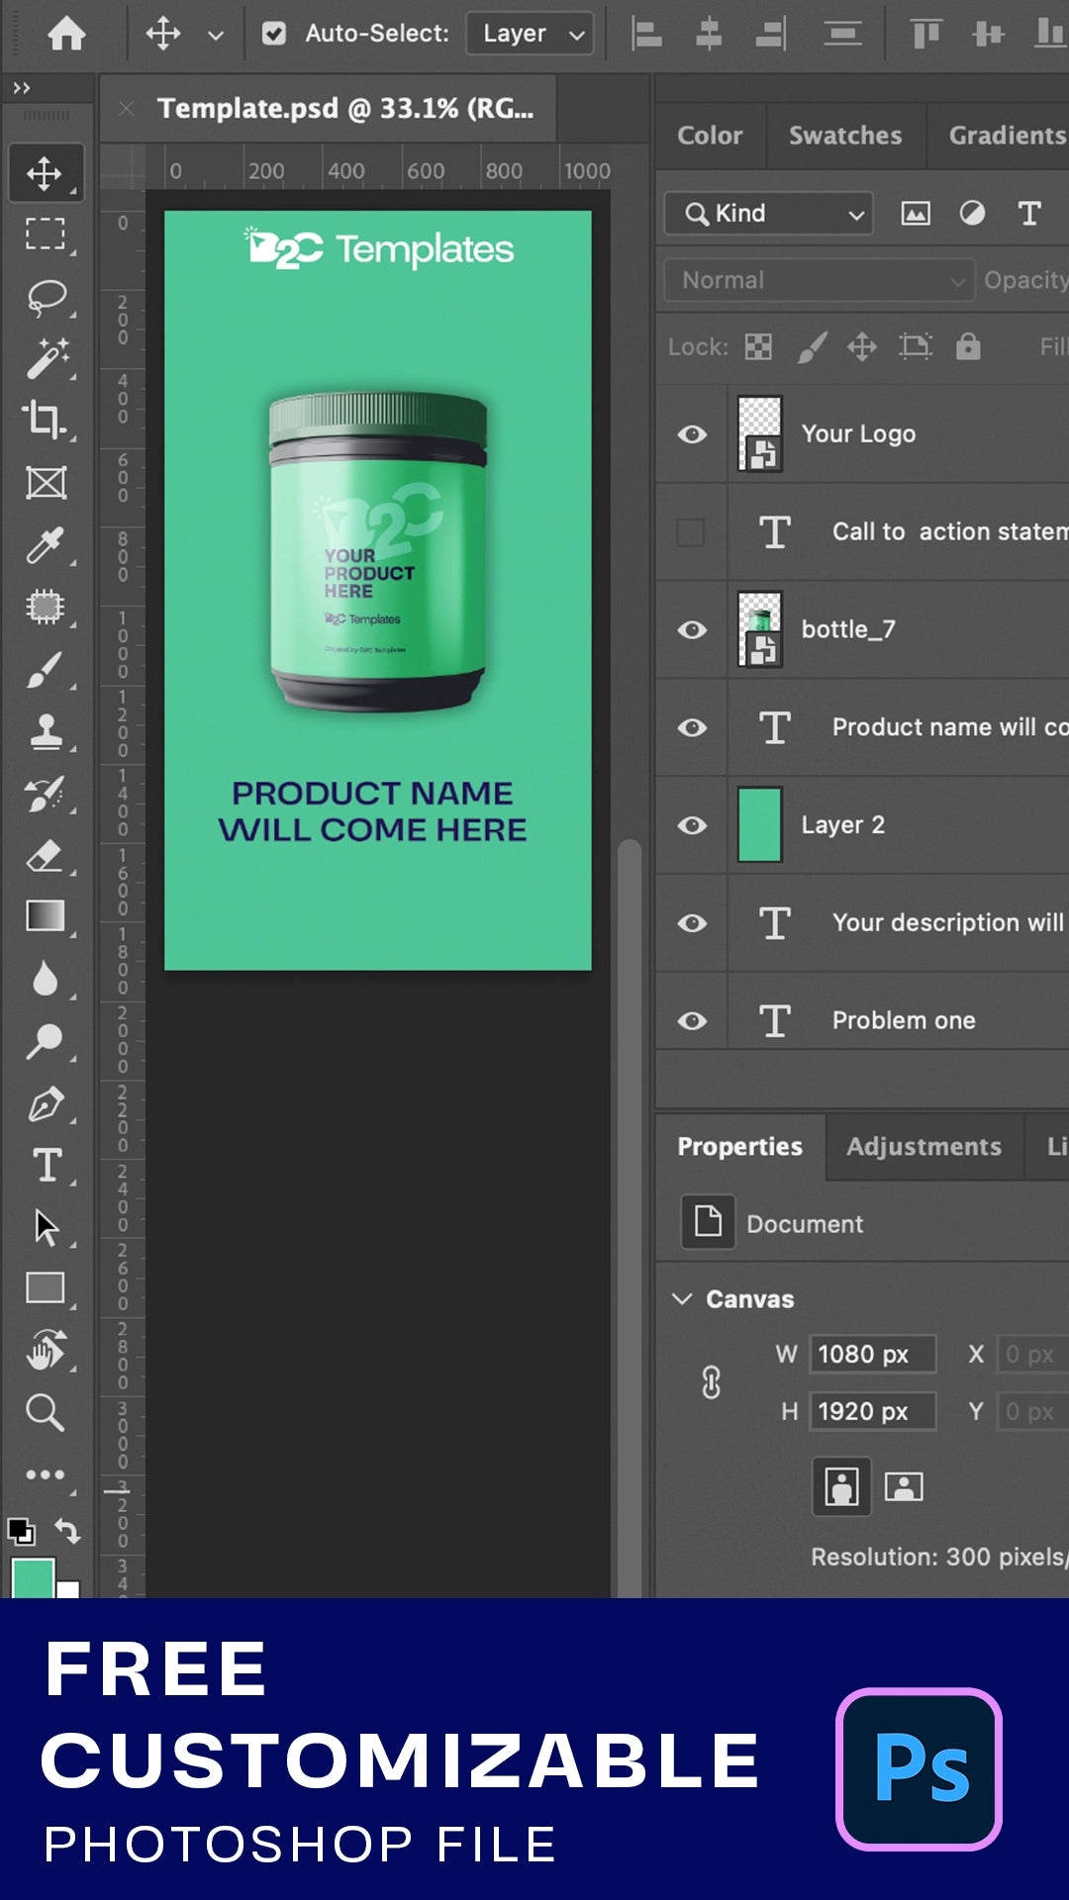Image resolution: width=1069 pixels, height=1900 pixels.
Task: Click the canvas width input field
Action: click(x=872, y=1354)
